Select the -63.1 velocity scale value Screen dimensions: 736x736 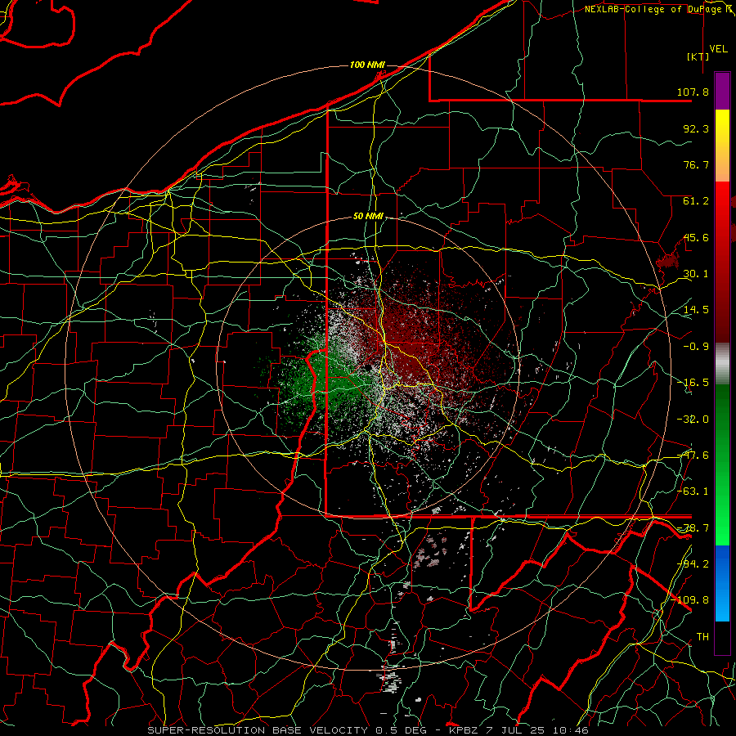(693, 491)
